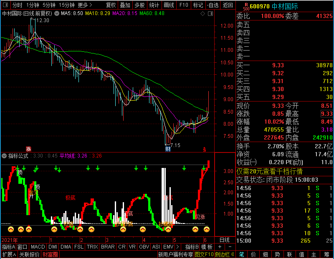
Task: Open the dropdown beside 中材国际(日线.前复权)
Action: (57, 13)
